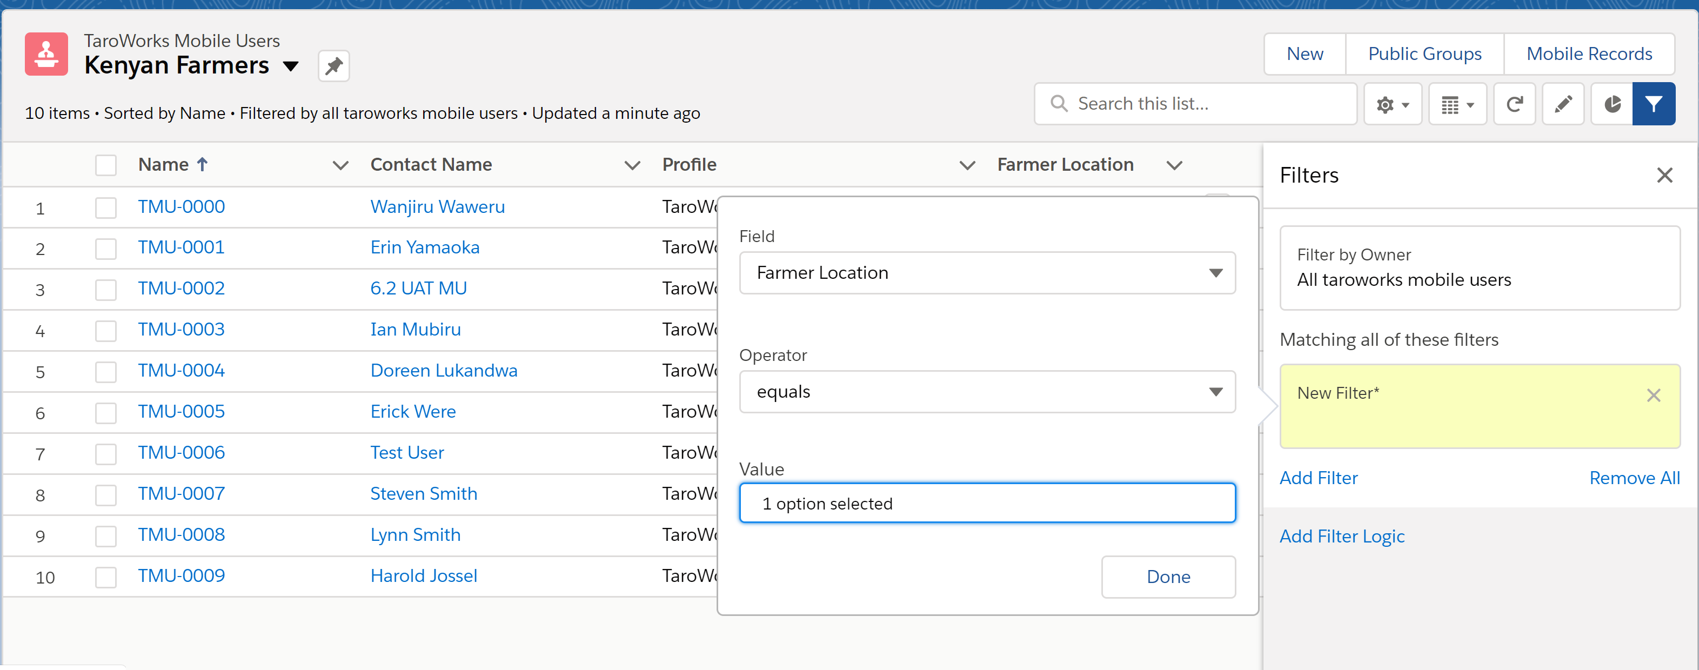The image size is (1699, 670).
Task: Toggle the select-all rows checkbox
Action: pyautogui.click(x=105, y=165)
